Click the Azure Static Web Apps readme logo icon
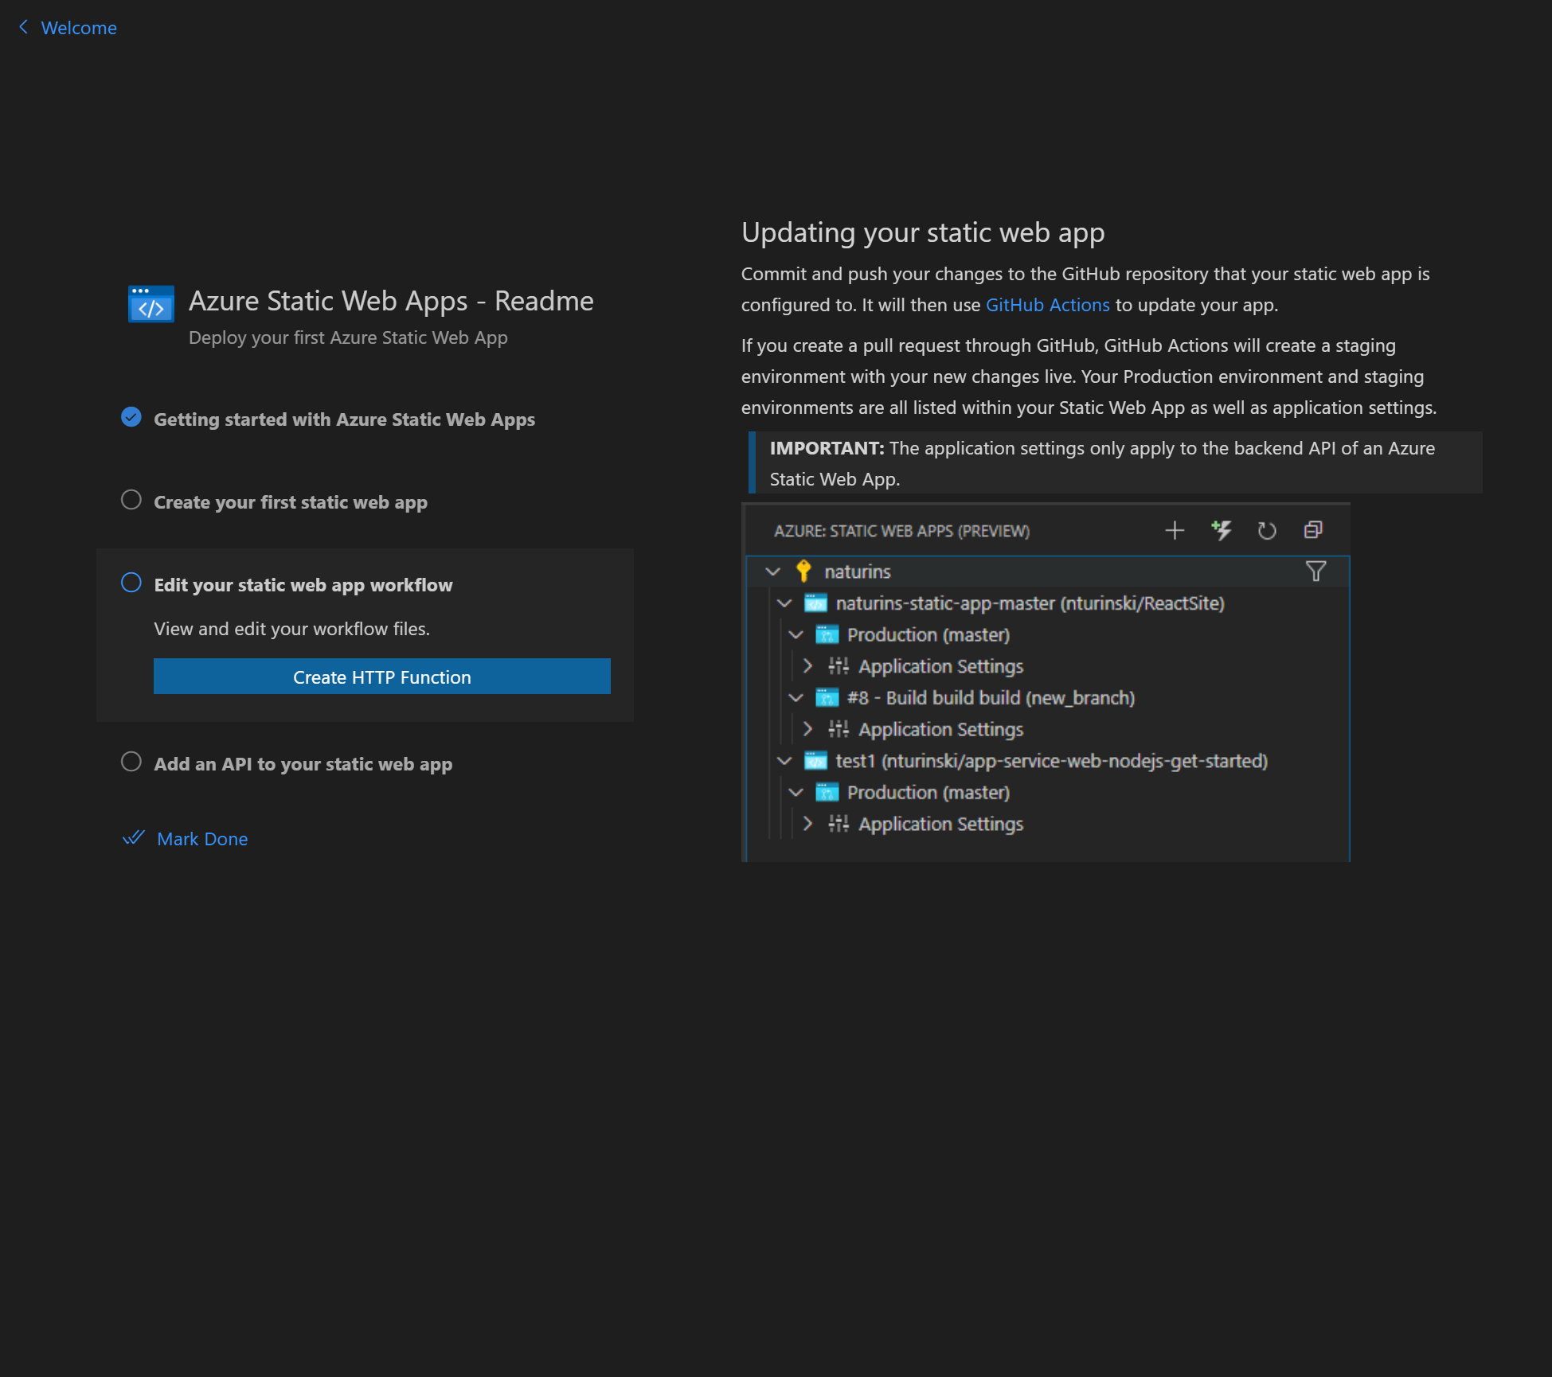The image size is (1552, 1377). pos(151,303)
